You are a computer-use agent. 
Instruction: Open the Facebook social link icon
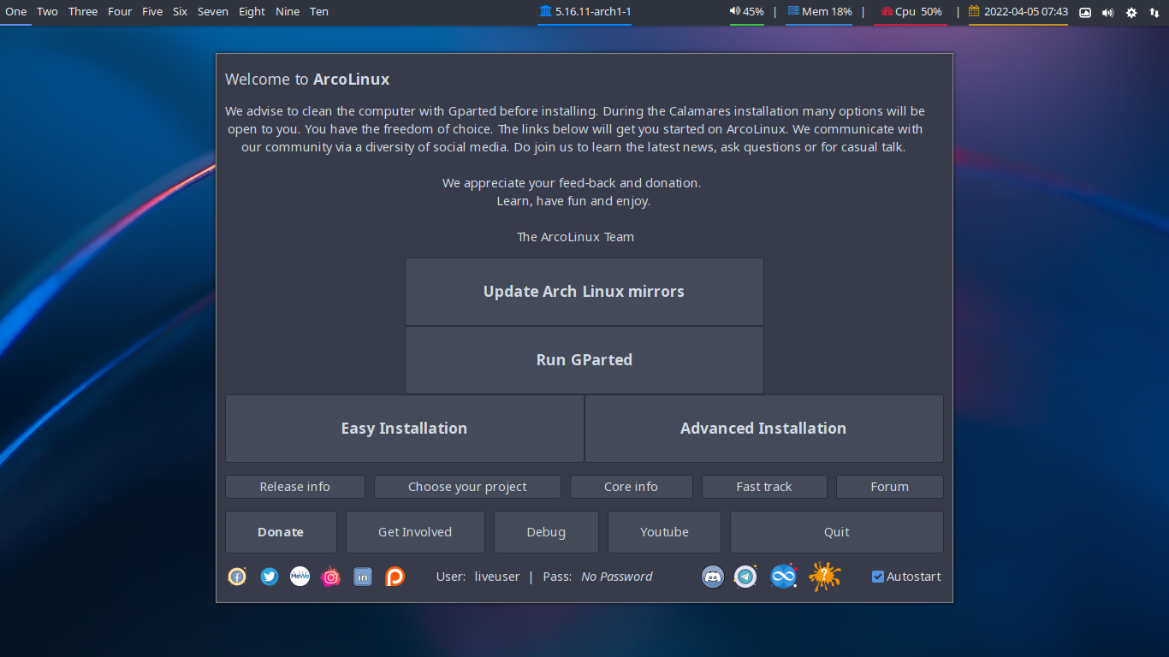237,577
